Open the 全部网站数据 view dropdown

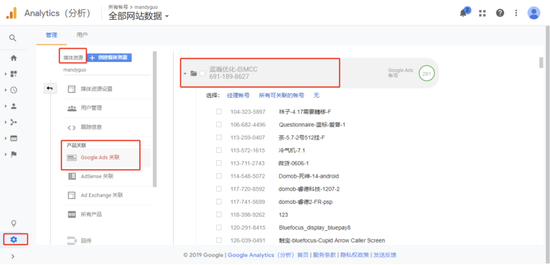coord(139,16)
